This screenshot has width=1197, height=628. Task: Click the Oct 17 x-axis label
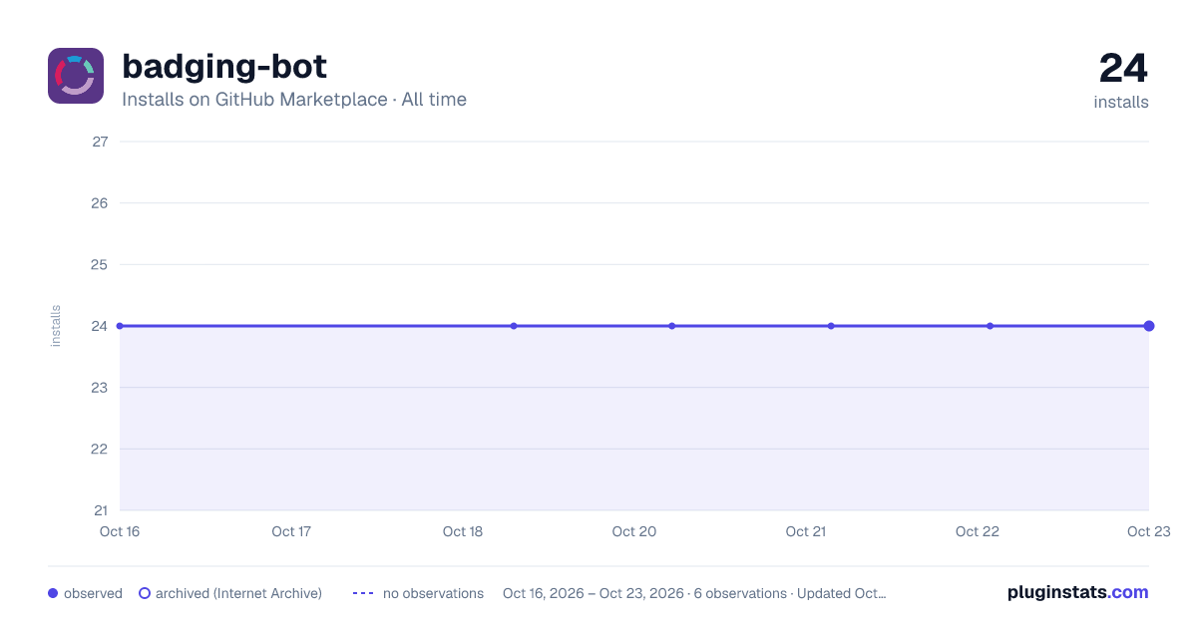click(x=291, y=532)
